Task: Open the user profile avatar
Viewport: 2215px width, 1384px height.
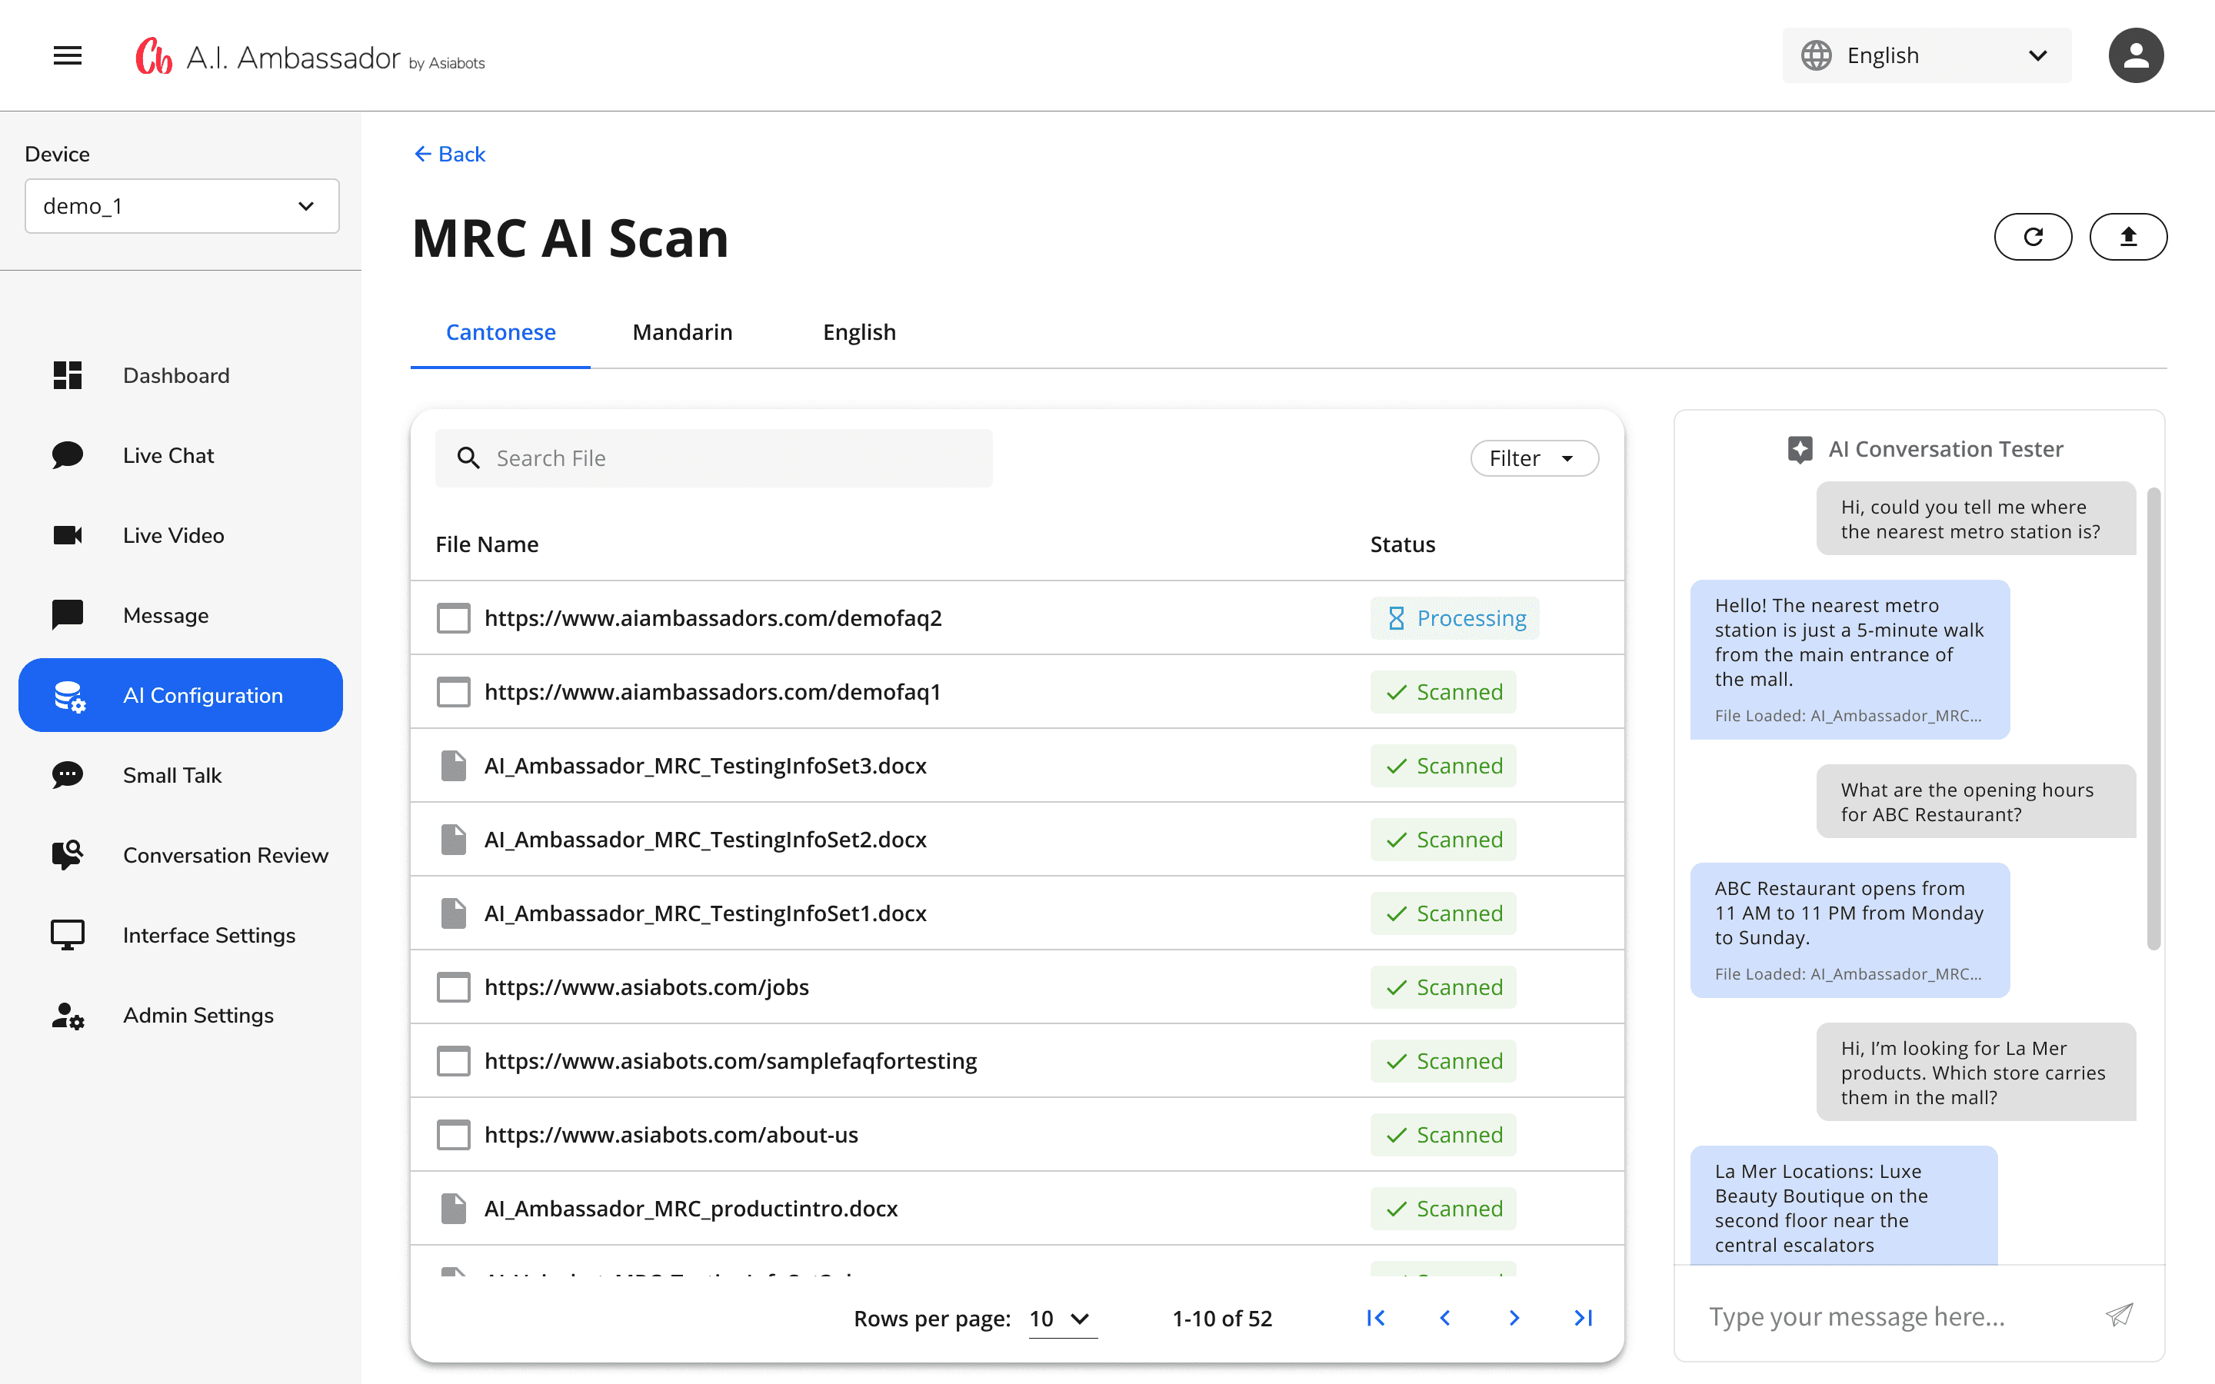Action: coord(2135,56)
